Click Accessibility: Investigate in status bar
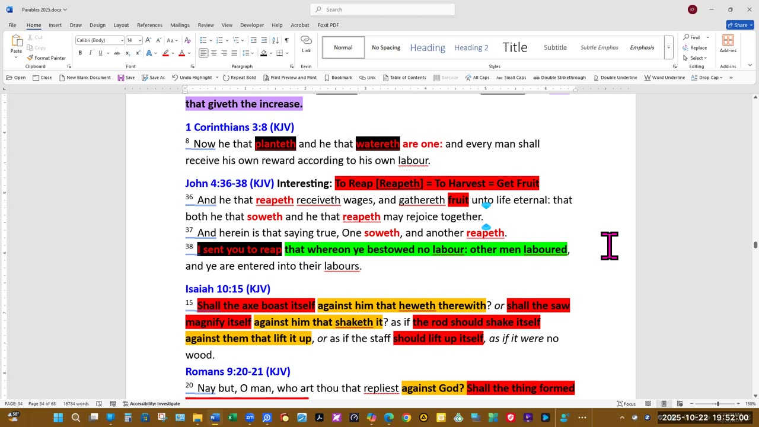 (x=151, y=404)
